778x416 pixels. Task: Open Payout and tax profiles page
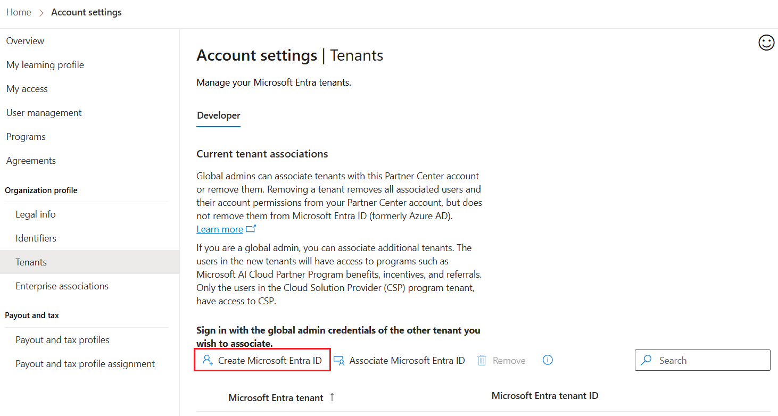point(62,339)
